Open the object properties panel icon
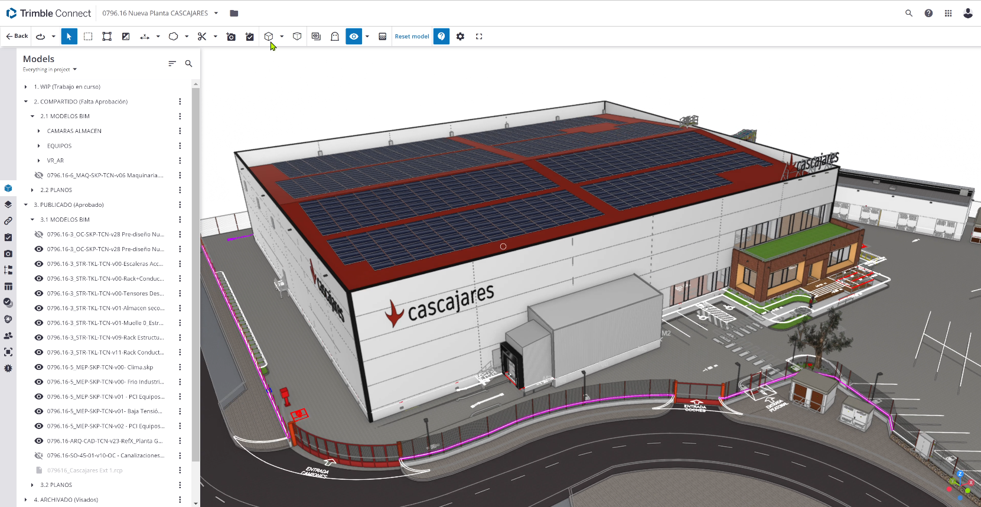 point(316,37)
